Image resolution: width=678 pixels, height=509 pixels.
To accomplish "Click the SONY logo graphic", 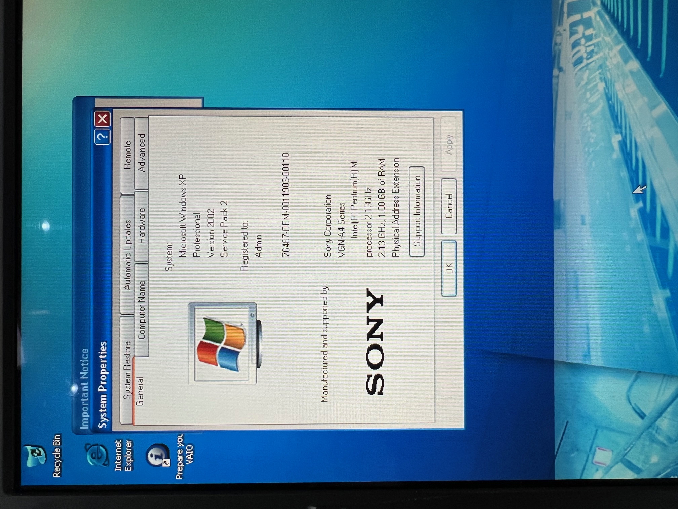I will (375, 342).
